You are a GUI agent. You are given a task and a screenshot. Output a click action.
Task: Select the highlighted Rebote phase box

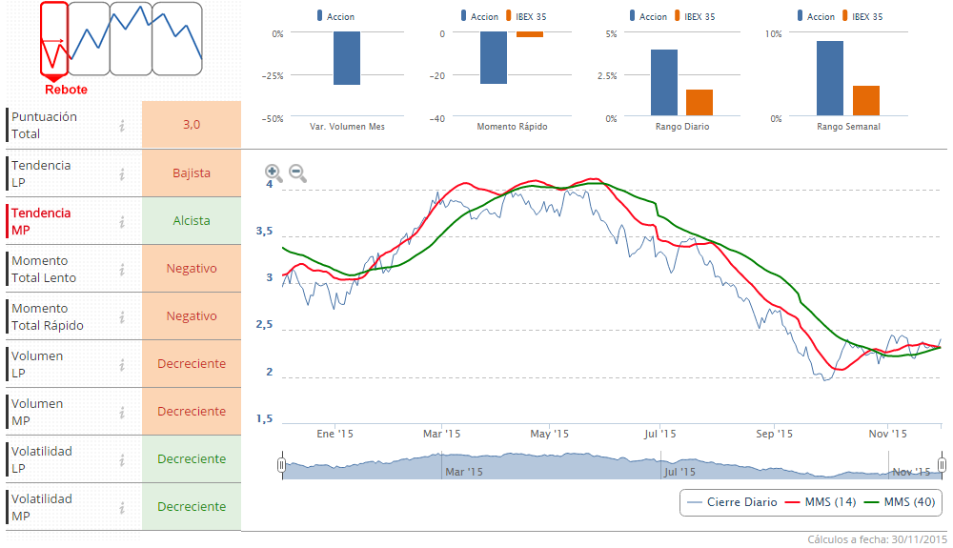54,38
